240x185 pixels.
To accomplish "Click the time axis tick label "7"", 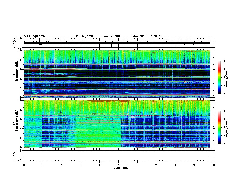I will point(156,165).
